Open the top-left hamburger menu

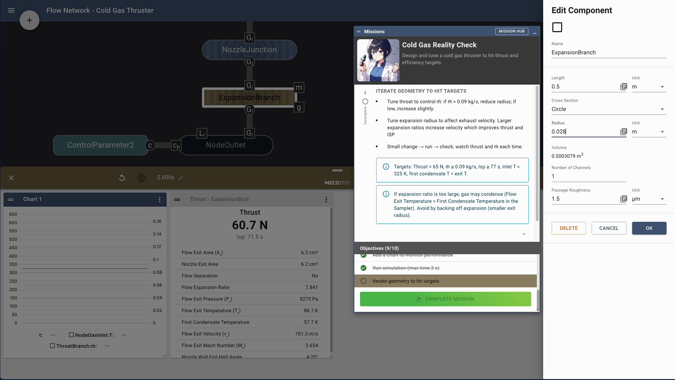click(11, 10)
